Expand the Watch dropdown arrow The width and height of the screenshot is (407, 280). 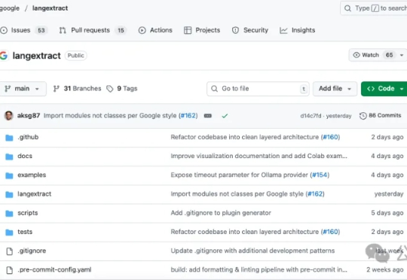coord(402,55)
